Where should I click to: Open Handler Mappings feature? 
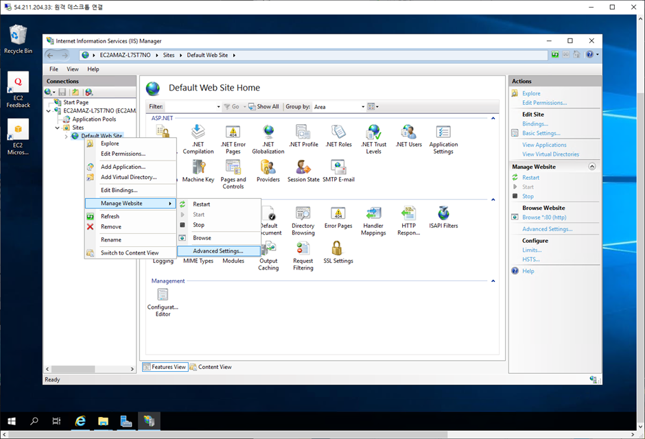click(373, 220)
